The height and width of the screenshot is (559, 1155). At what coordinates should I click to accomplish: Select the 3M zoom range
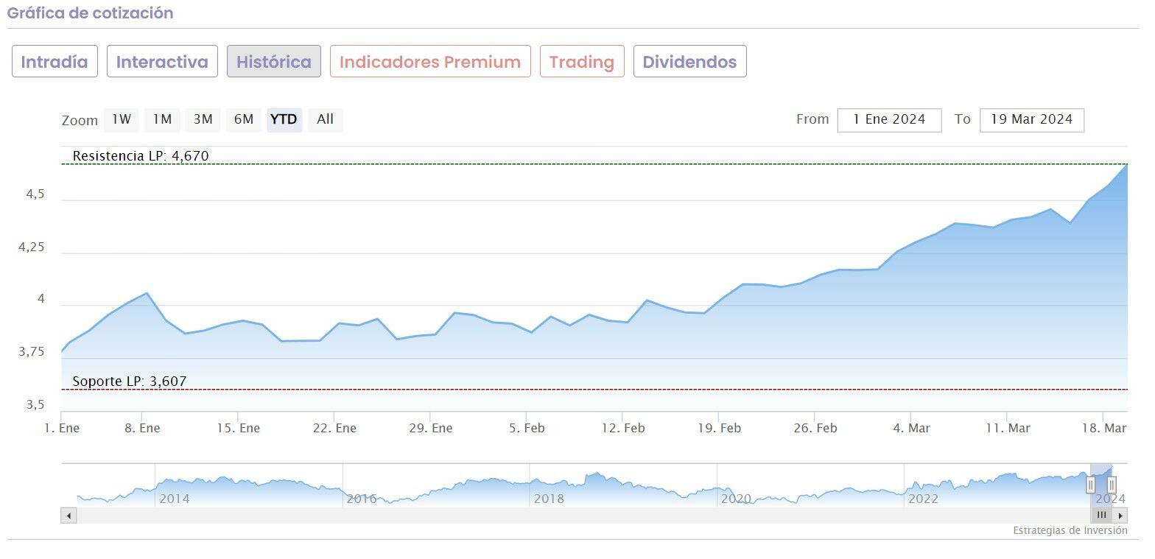coord(203,119)
